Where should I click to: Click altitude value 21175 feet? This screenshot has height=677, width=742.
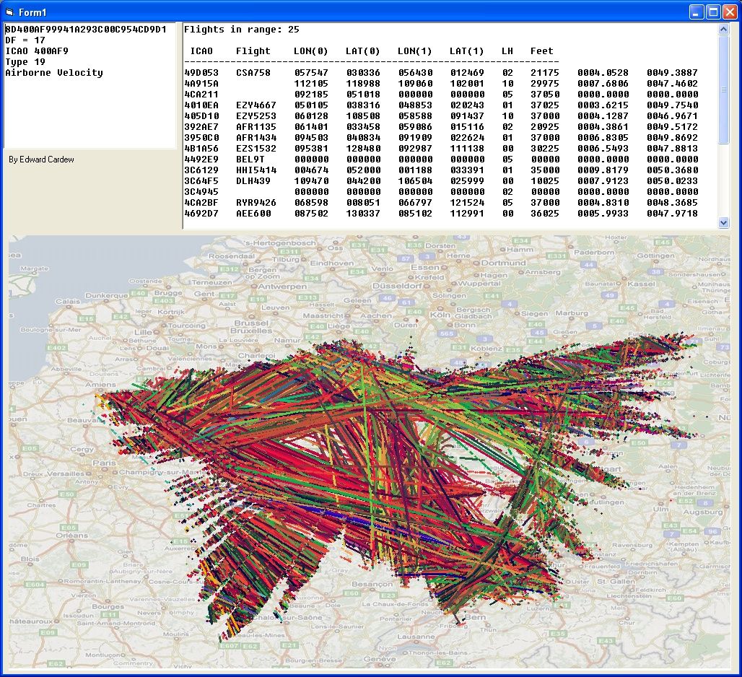pyautogui.click(x=545, y=73)
